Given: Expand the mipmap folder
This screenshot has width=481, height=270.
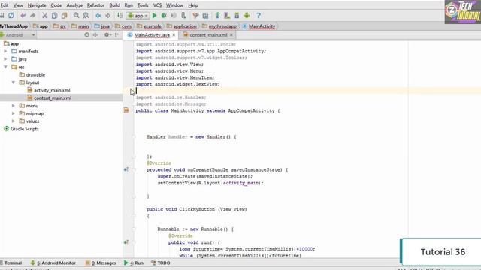Looking at the screenshot, I should coord(14,113).
